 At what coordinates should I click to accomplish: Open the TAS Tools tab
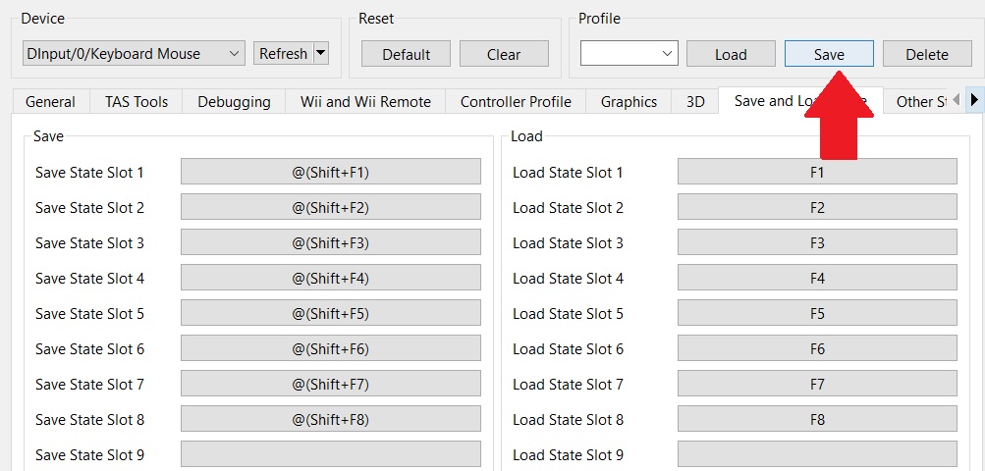(137, 102)
